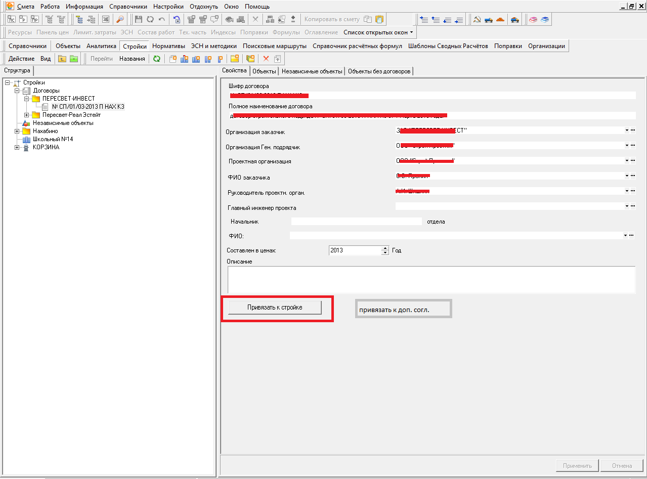Click the spreadsheet X export icon
Screen dimensions: 647x479
tap(106, 19)
